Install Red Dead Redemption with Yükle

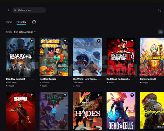point(110,83)
